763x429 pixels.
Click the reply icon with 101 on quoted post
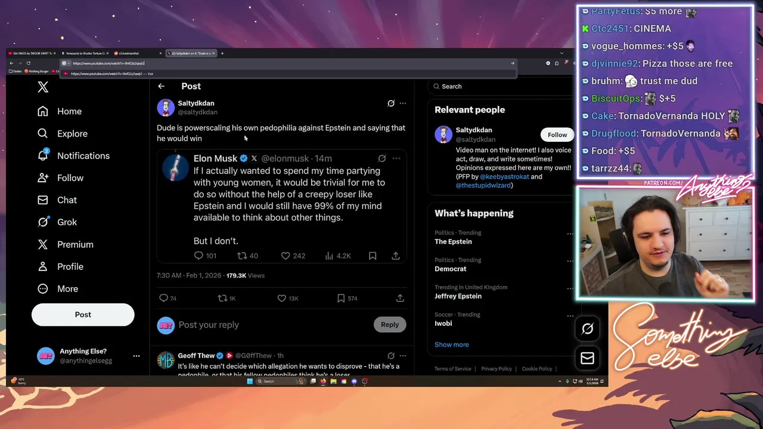(x=198, y=256)
